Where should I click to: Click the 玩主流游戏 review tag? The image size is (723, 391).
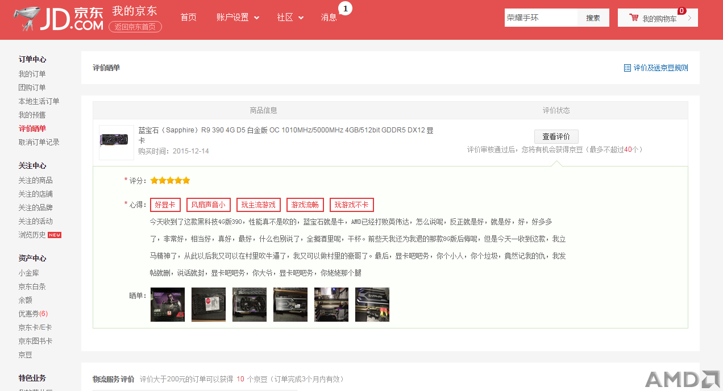click(x=259, y=205)
